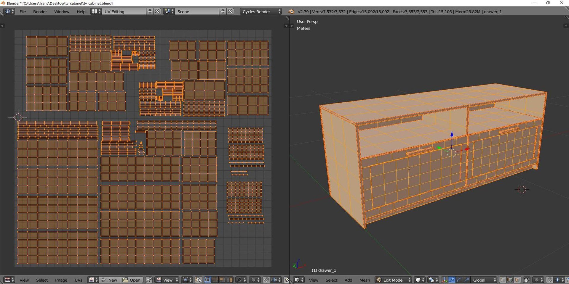The height and width of the screenshot is (284, 569).
Task: Delete the UV Editing screen layout
Action: pyautogui.click(x=158, y=12)
